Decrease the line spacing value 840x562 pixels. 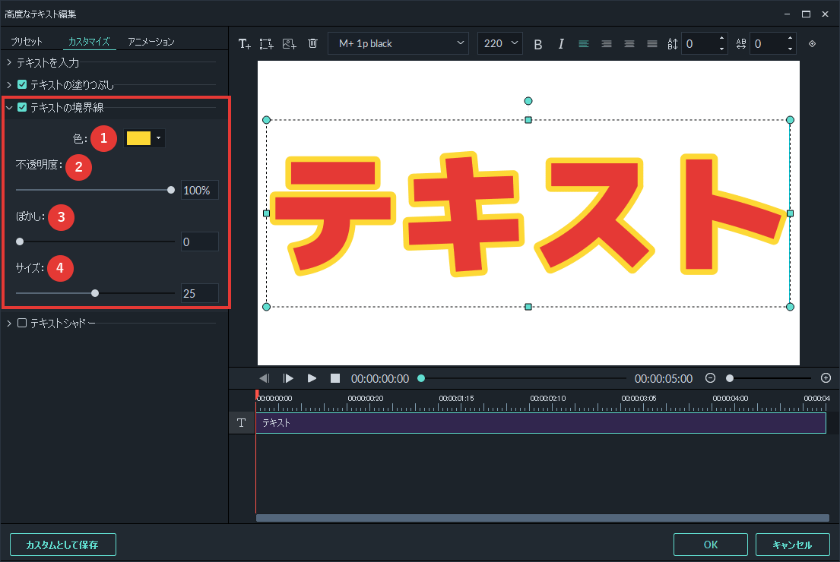coord(721,49)
